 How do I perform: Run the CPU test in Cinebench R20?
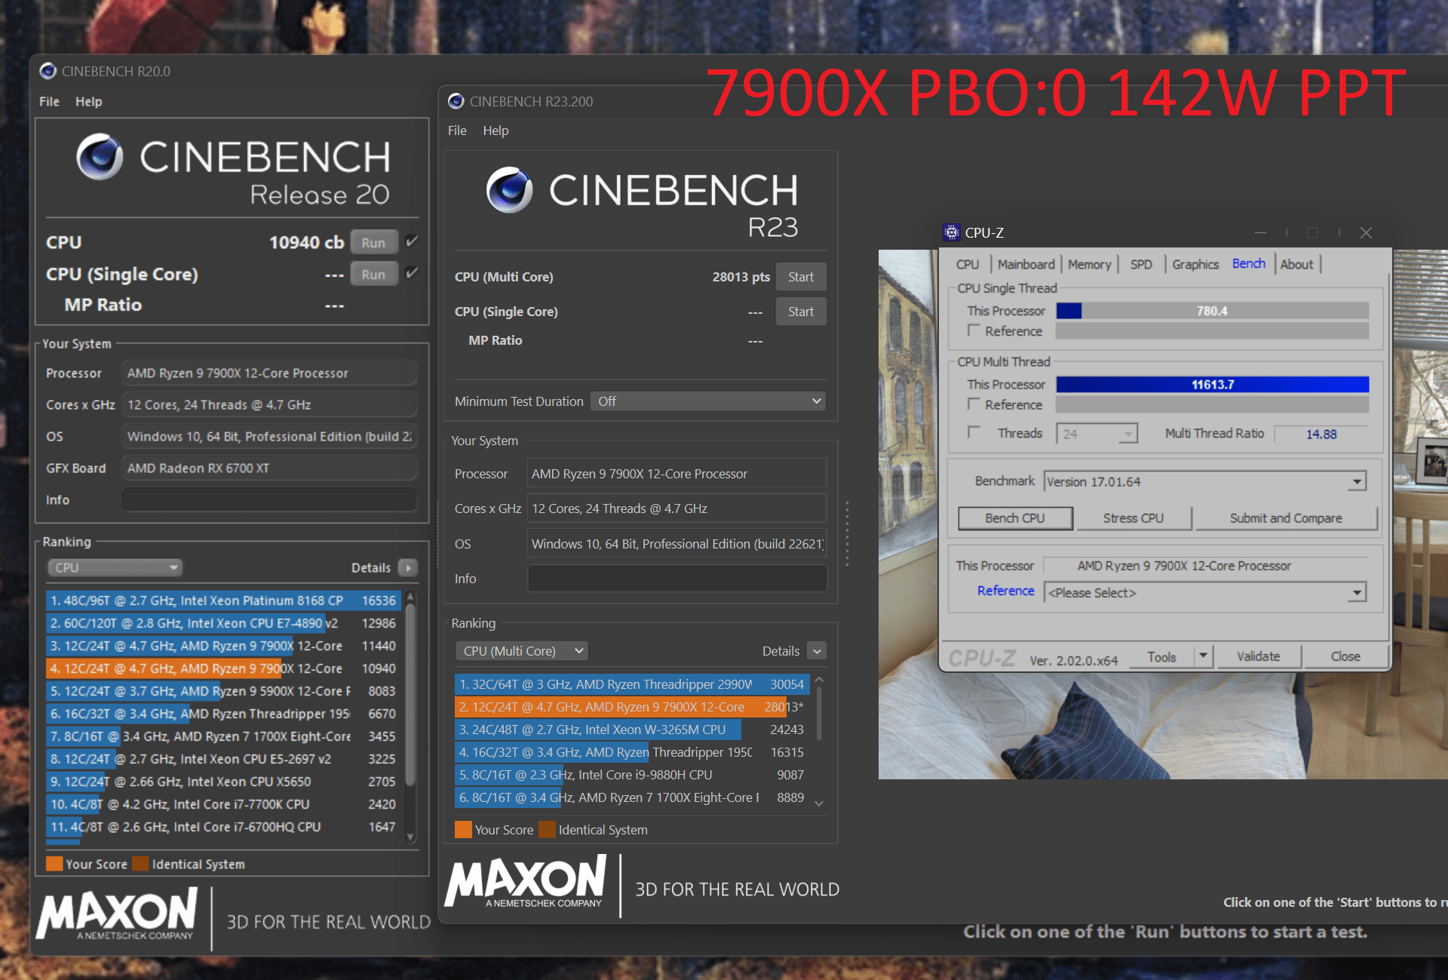point(373,243)
